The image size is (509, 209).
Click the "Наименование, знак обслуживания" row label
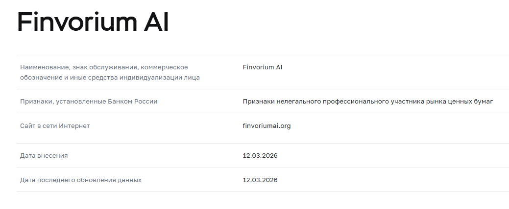[104, 67]
